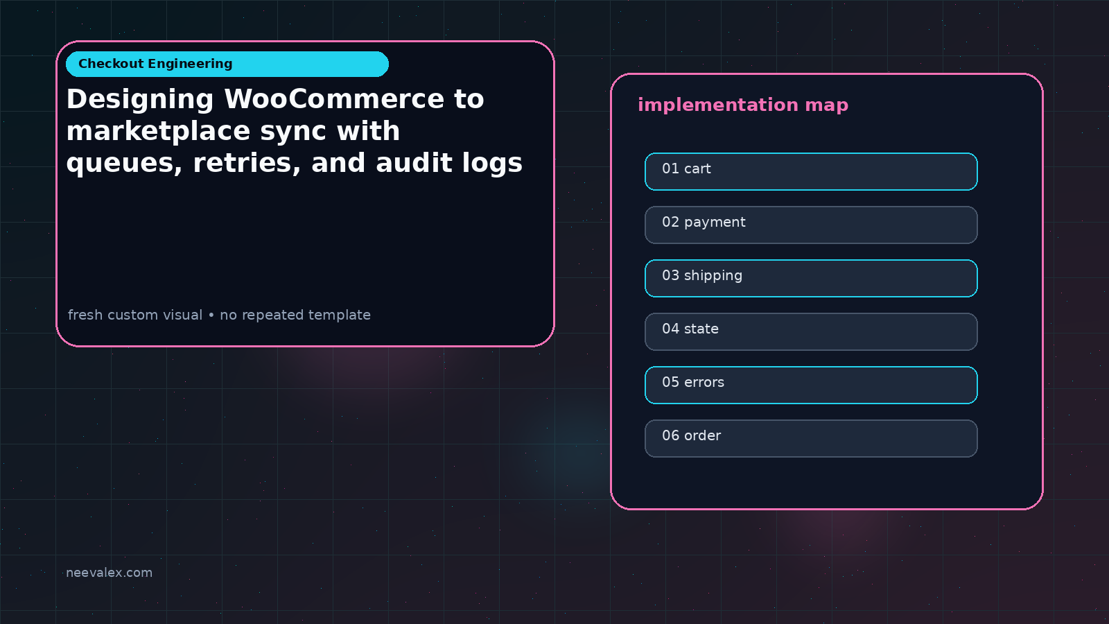The width and height of the screenshot is (1109, 624).
Task: Choose the 04 state step
Action: [811, 331]
